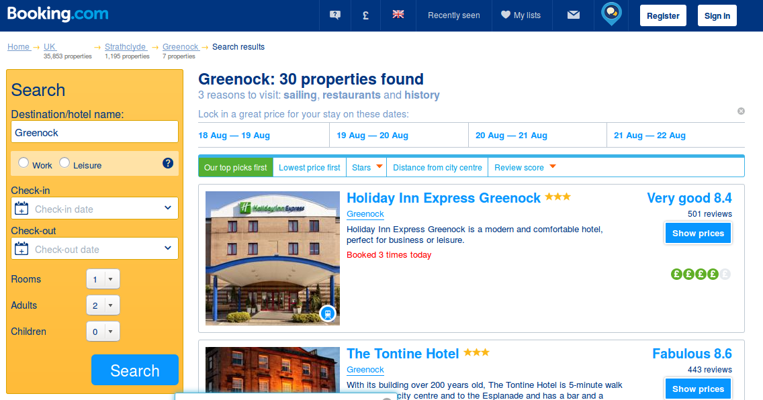Click the train icon on hotel photo

tap(328, 313)
